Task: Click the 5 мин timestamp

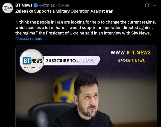Action: [63, 5]
